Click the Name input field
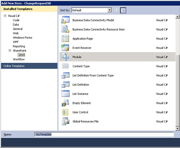The width and height of the screenshot is (180, 148). [104, 134]
